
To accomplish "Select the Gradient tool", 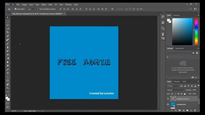I will (8, 58).
